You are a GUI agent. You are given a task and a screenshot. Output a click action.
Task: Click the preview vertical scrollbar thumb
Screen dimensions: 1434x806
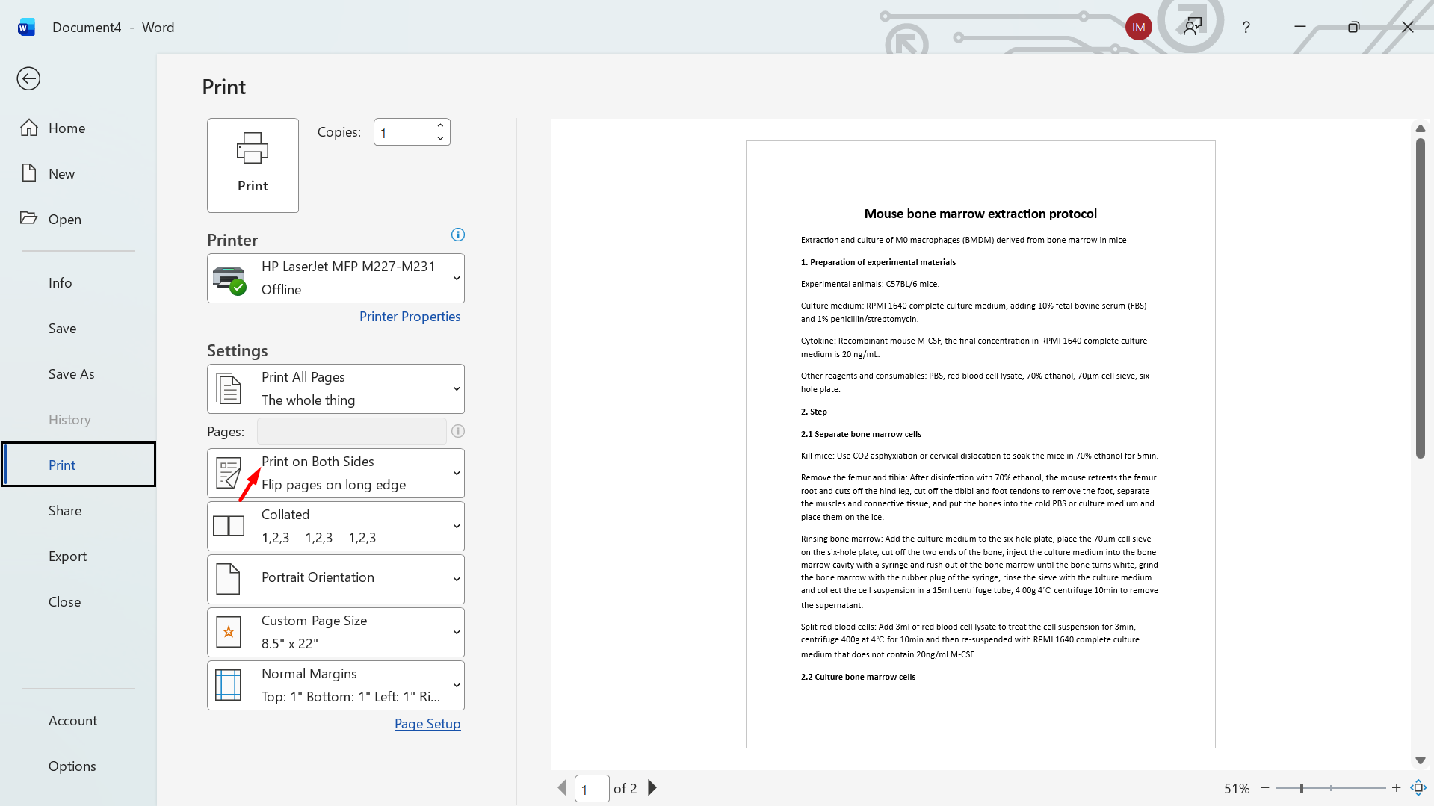pyautogui.click(x=1420, y=297)
